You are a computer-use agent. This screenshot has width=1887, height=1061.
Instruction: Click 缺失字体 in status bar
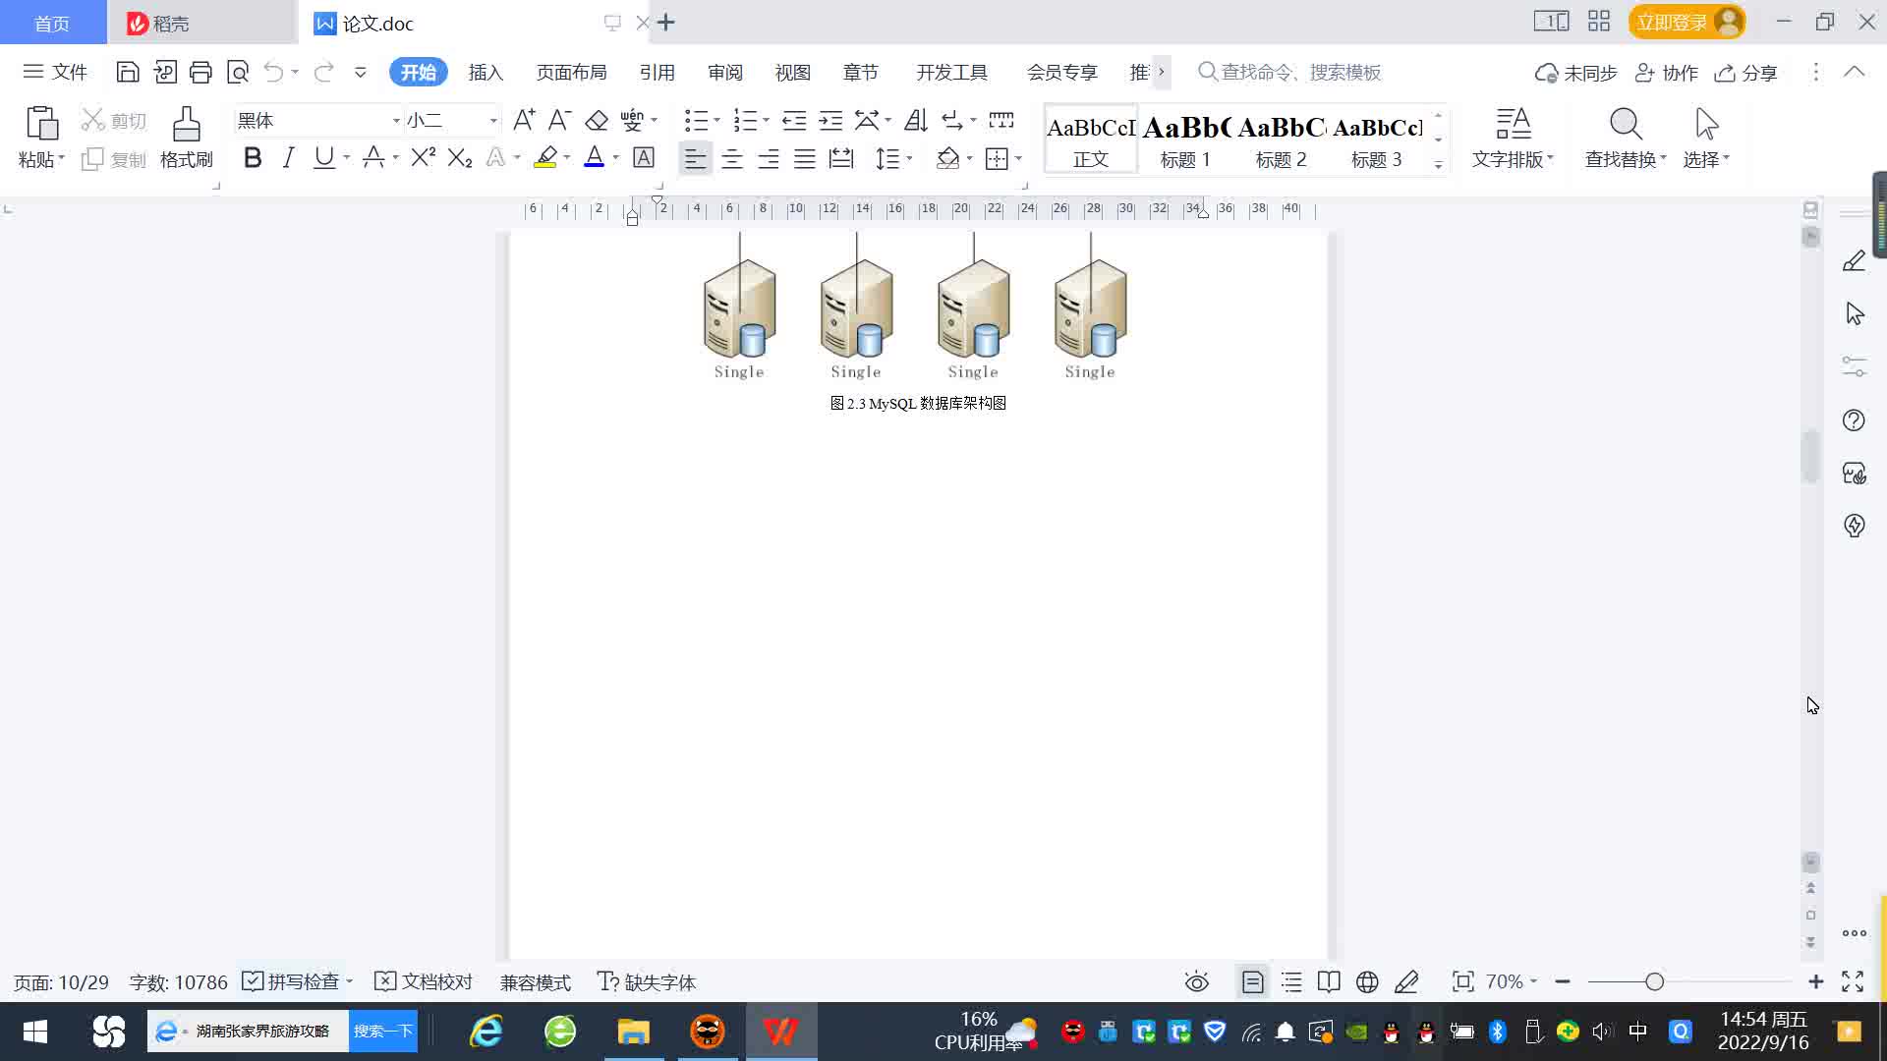pyautogui.click(x=647, y=981)
